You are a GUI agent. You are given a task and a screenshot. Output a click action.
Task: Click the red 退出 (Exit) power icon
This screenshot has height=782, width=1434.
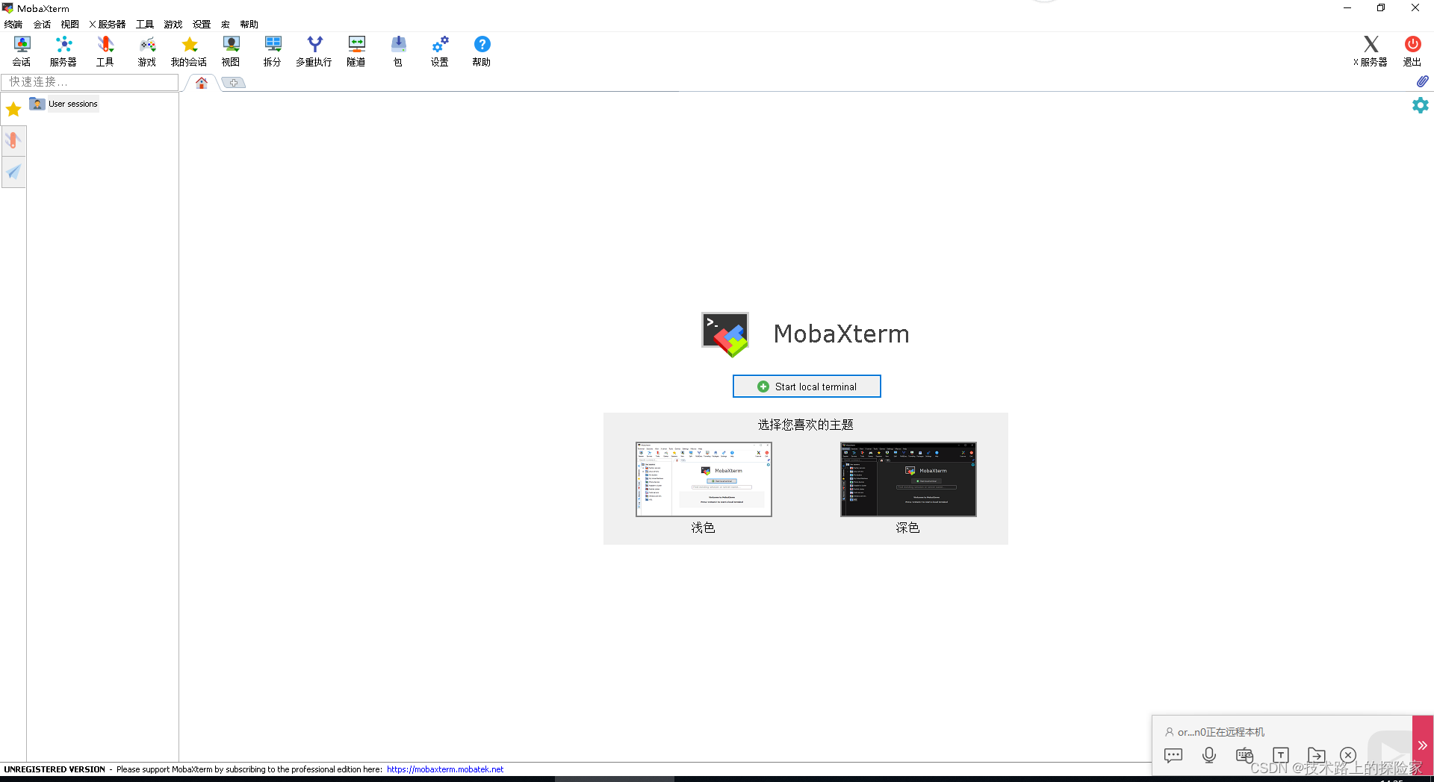[1412, 51]
